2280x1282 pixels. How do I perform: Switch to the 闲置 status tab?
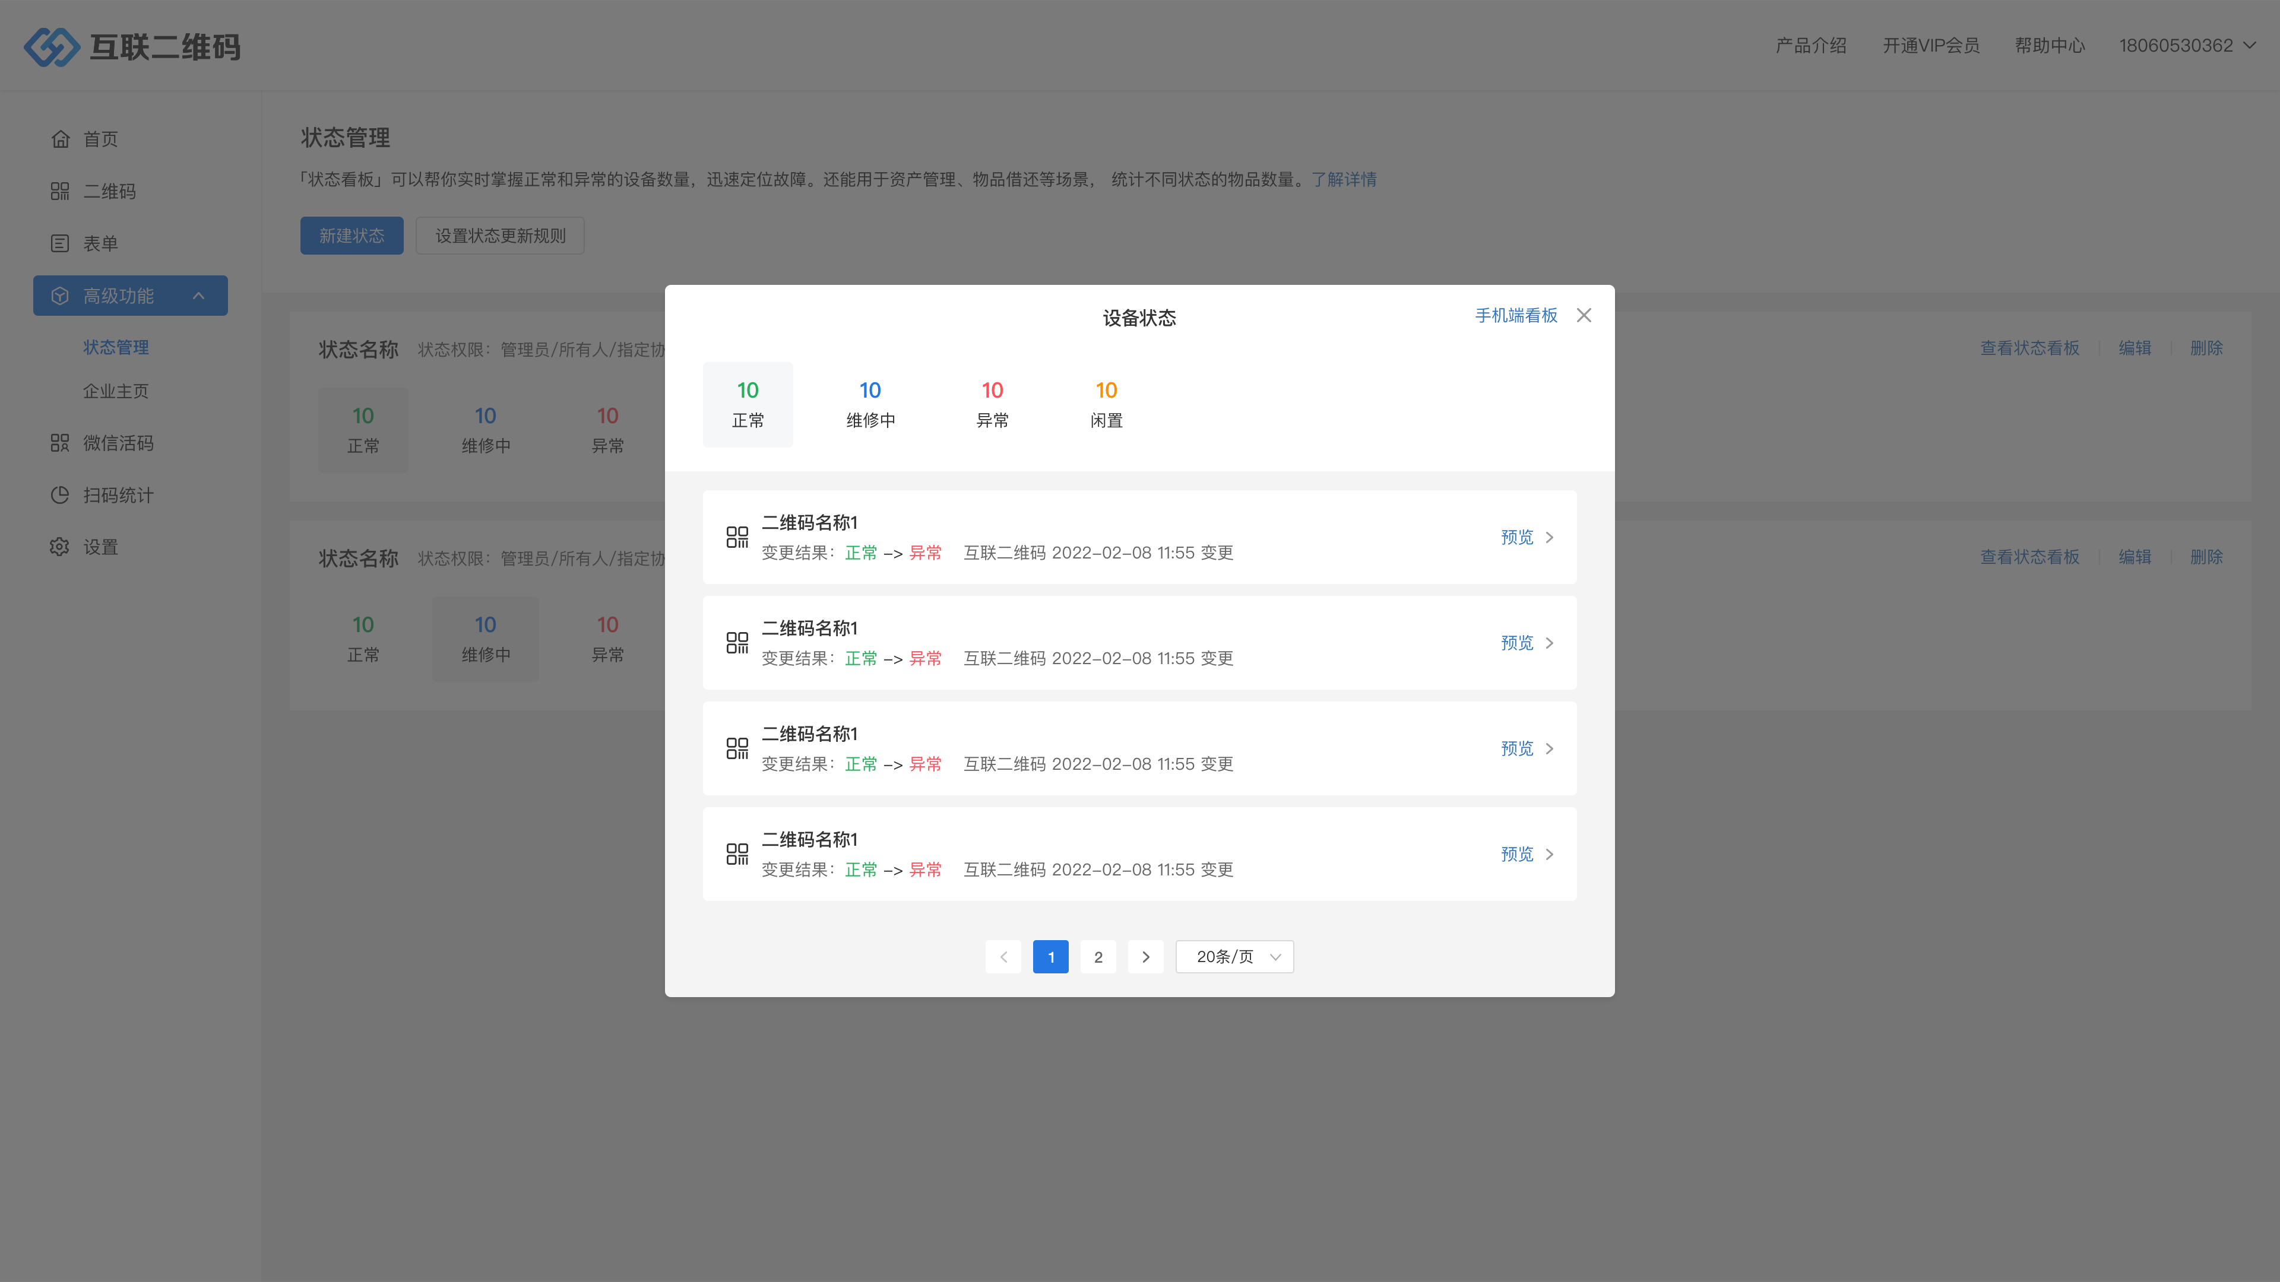click(x=1106, y=404)
